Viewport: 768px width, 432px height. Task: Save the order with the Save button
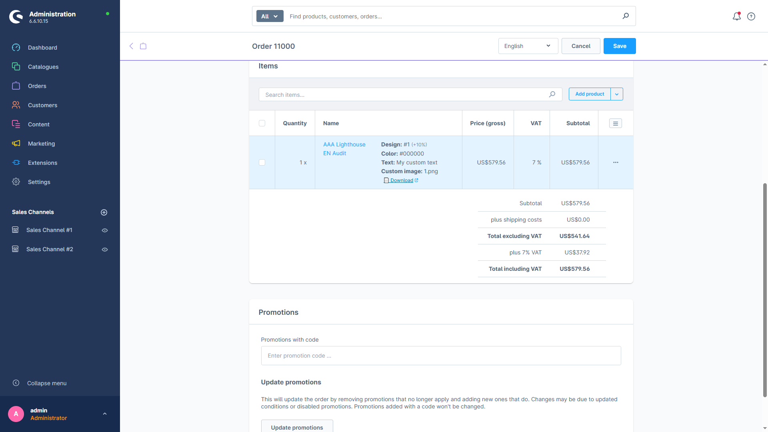pyautogui.click(x=620, y=46)
